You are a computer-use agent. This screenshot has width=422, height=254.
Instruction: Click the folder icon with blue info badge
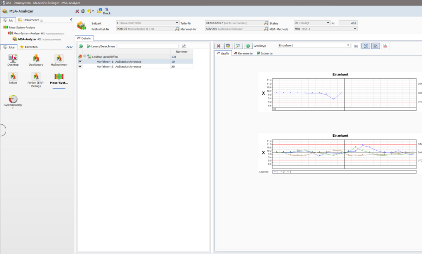click(x=100, y=11)
